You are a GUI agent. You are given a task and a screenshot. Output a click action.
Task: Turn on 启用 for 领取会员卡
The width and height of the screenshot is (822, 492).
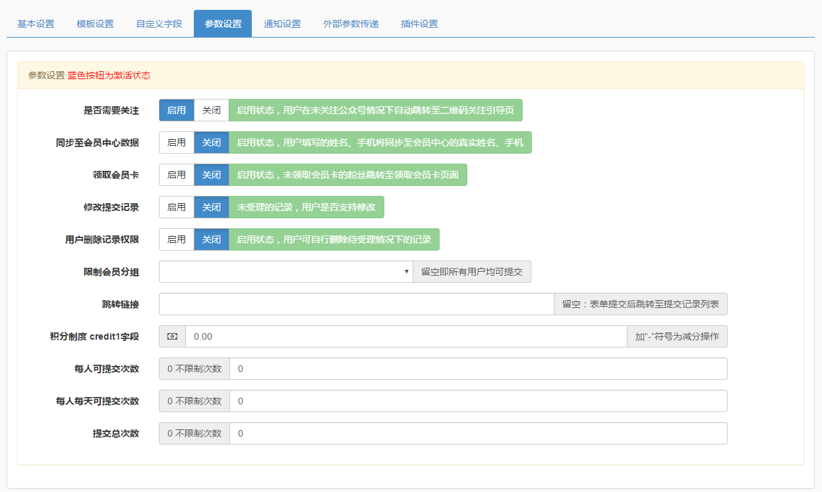click(177, 175)
